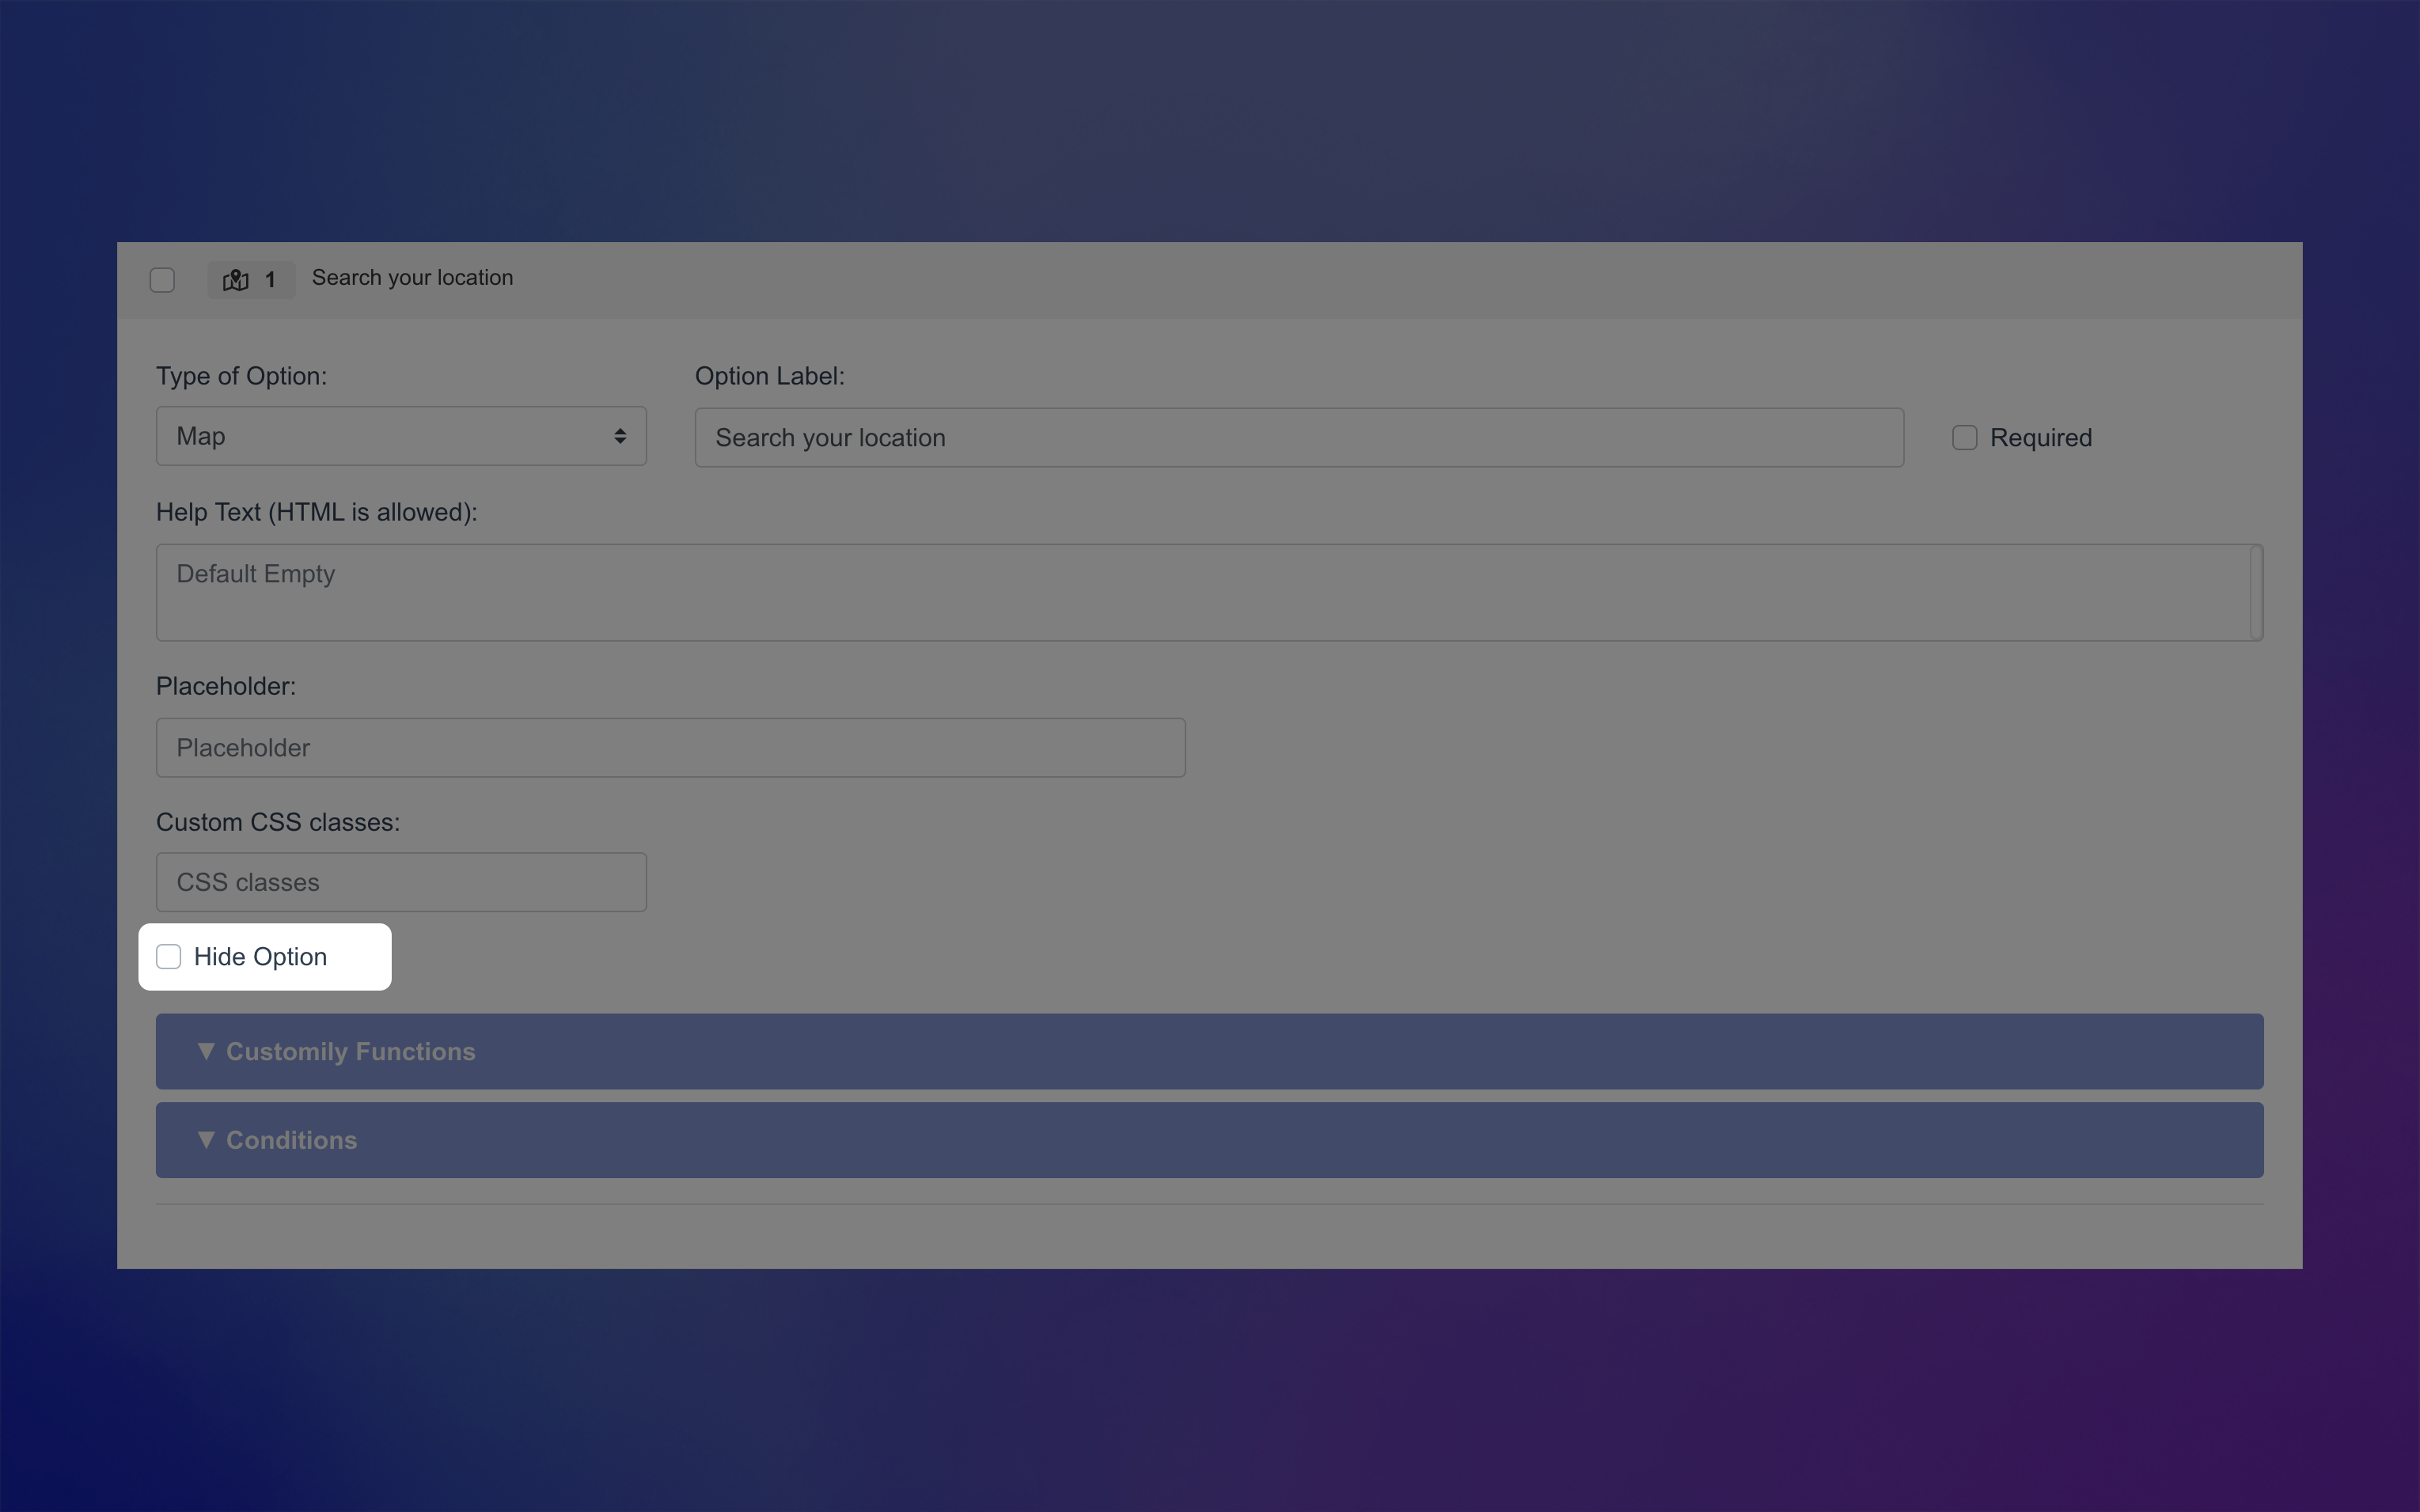Focus the Placeholder input field
The image size is (2420, 1512).
point(670,748)
